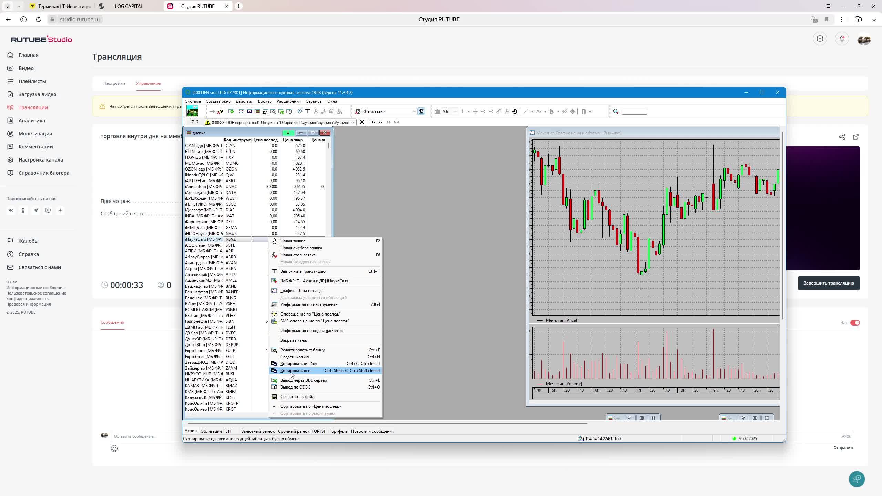Switch to the Облигации tab in QUIK
The height and width of the screenshot is (496, 882).
point(211,431)
